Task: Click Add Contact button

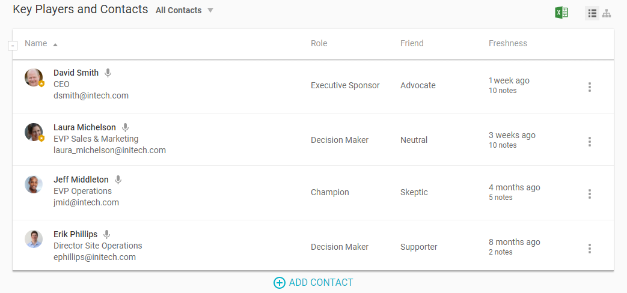Action: coord(313,282)
